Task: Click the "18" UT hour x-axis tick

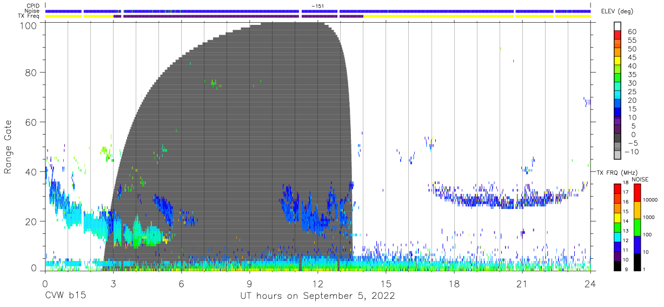Action: click(x=454, y=283)
